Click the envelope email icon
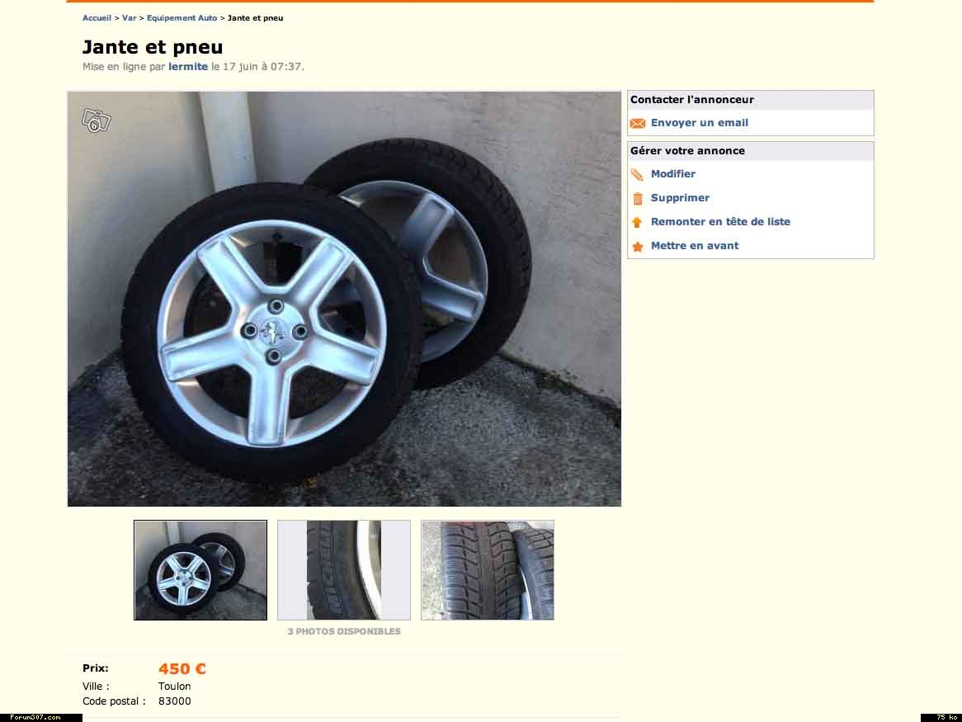Viewport: 962px width, 722px height. coord(637,124)
